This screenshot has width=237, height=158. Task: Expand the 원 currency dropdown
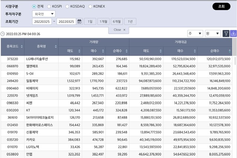[213, 34]
